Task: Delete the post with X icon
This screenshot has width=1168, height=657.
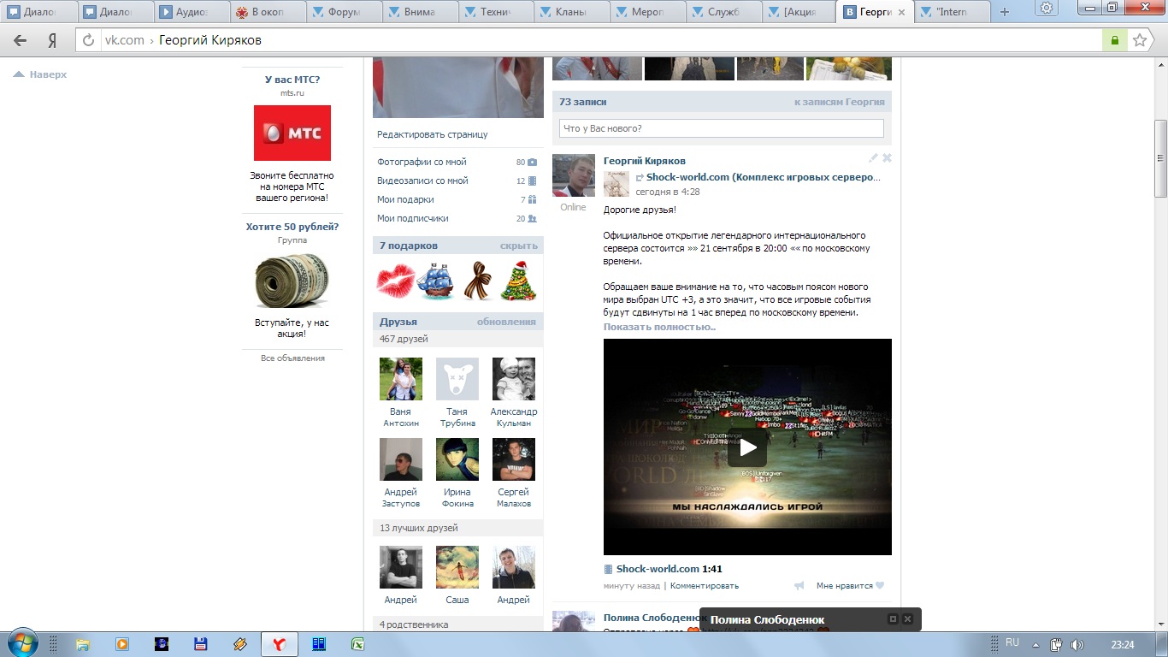Action: point(887,158)
